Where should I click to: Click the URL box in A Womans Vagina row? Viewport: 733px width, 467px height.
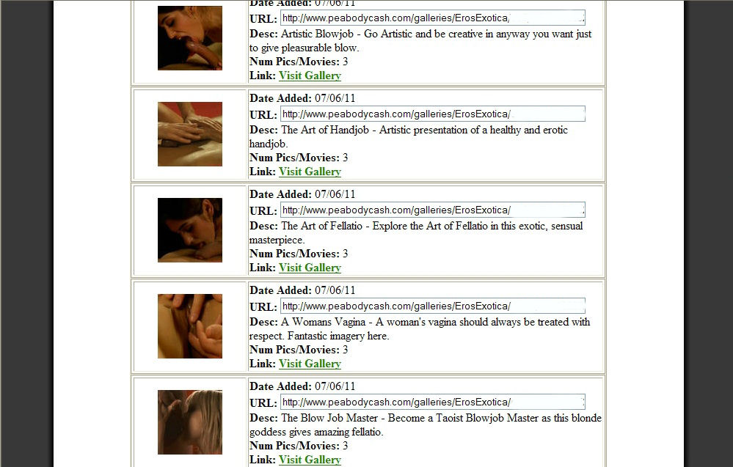click(x=432, y=306)
